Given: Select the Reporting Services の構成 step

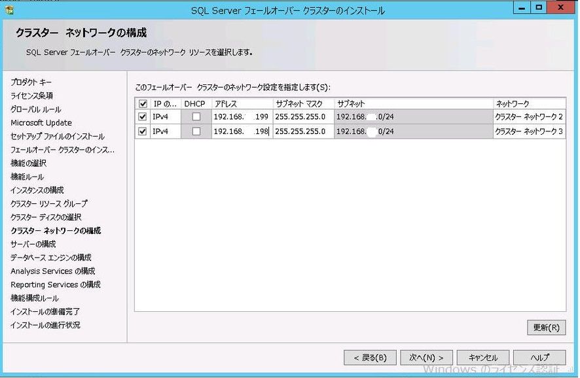Looking at the screenshot, I should [56, 284].
